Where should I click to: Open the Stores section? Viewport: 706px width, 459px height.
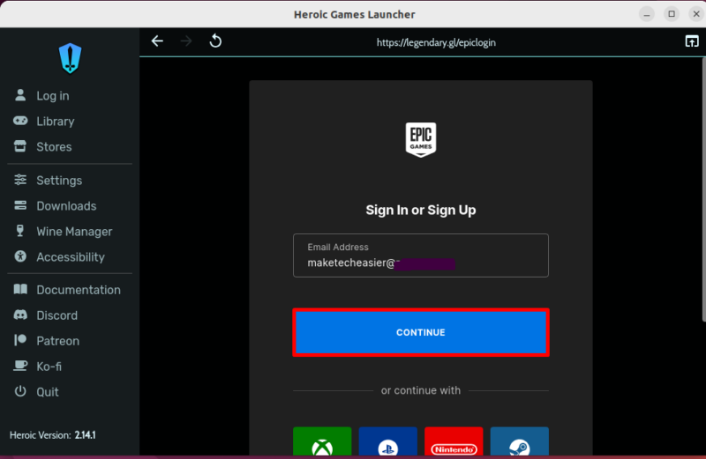pos(54,147)
